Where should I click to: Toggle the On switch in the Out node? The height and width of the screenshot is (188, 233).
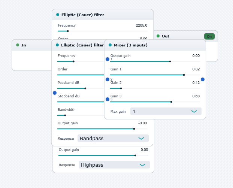tap(209, 36)
